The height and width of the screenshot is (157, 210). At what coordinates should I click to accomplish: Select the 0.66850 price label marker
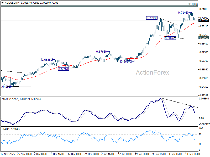[46, 59]
